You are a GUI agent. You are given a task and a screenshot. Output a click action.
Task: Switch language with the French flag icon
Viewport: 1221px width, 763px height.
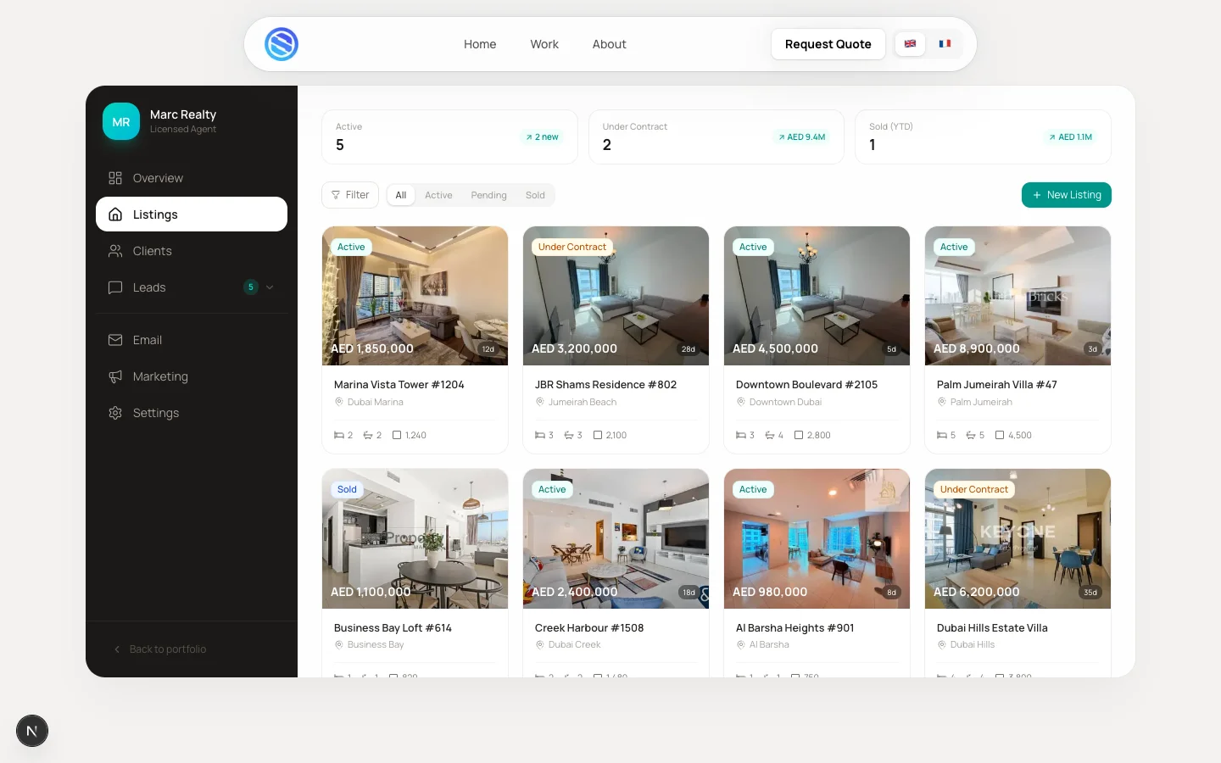click(945, 44)
